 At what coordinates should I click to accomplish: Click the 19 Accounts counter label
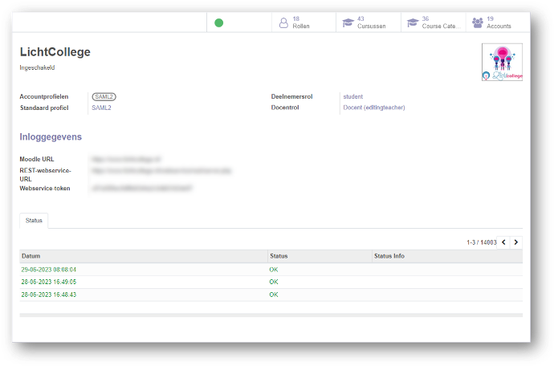[498, 22]
